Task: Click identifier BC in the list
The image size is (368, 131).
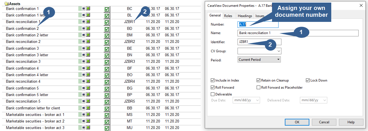Action: (x=130, y=9)
